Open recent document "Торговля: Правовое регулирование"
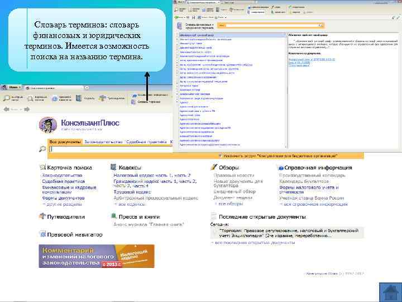The width and height of the screenshot is (402, 302). click(x=287, y=233)
